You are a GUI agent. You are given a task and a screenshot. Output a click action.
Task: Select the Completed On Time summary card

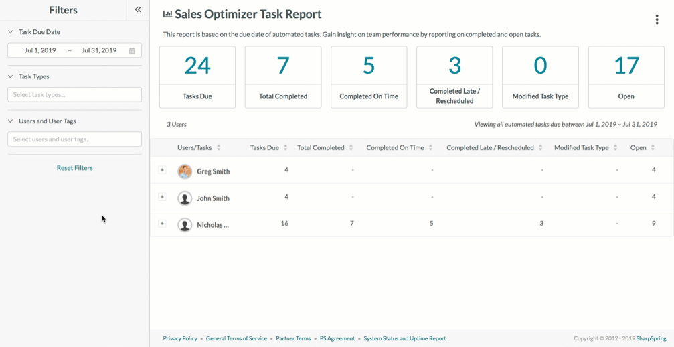click(369, 77)
